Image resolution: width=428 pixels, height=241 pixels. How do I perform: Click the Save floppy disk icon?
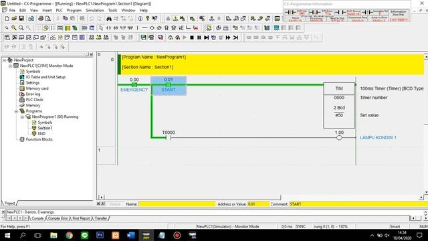point(21,19)
